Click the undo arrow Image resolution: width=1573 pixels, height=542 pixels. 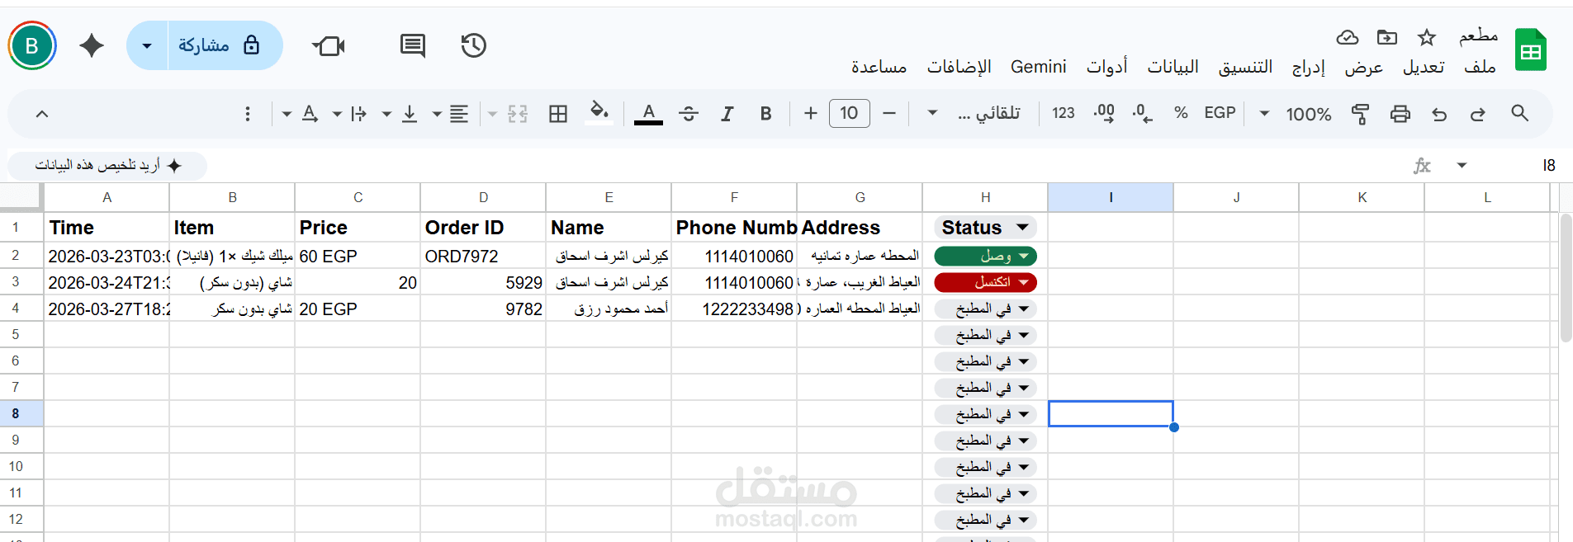1439,114
